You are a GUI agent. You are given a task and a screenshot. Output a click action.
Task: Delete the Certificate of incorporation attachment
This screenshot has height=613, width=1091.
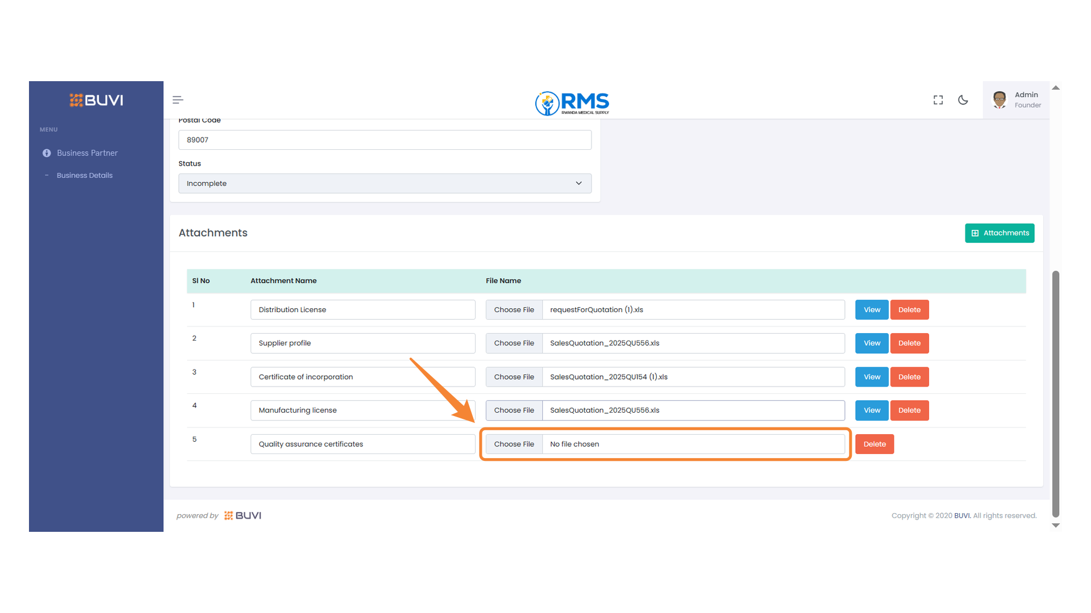909,376
